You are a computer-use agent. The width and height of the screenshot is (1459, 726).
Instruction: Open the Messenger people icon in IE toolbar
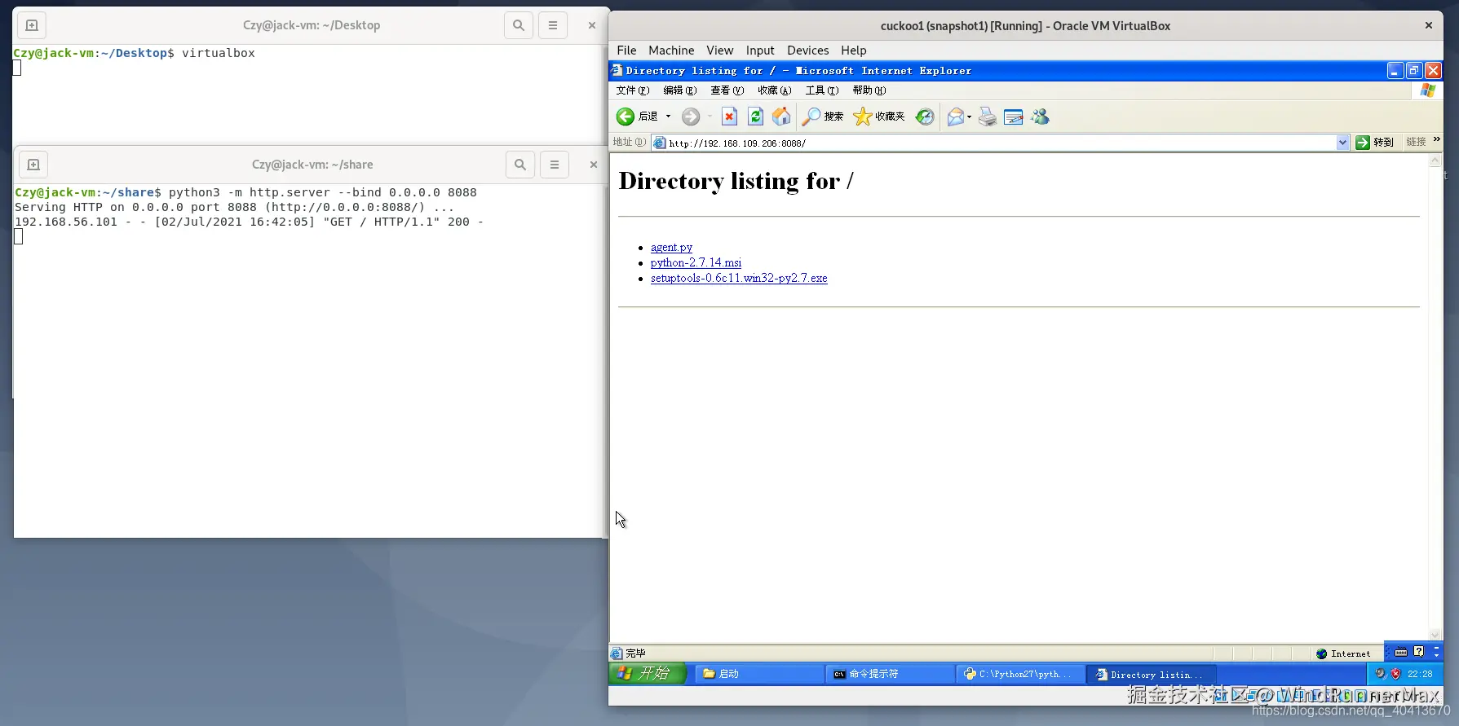click(x=1040, y=117)
